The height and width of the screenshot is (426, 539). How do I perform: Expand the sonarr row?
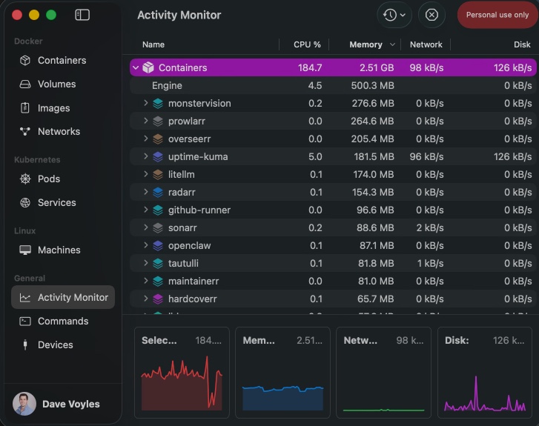tap(146, 227)
